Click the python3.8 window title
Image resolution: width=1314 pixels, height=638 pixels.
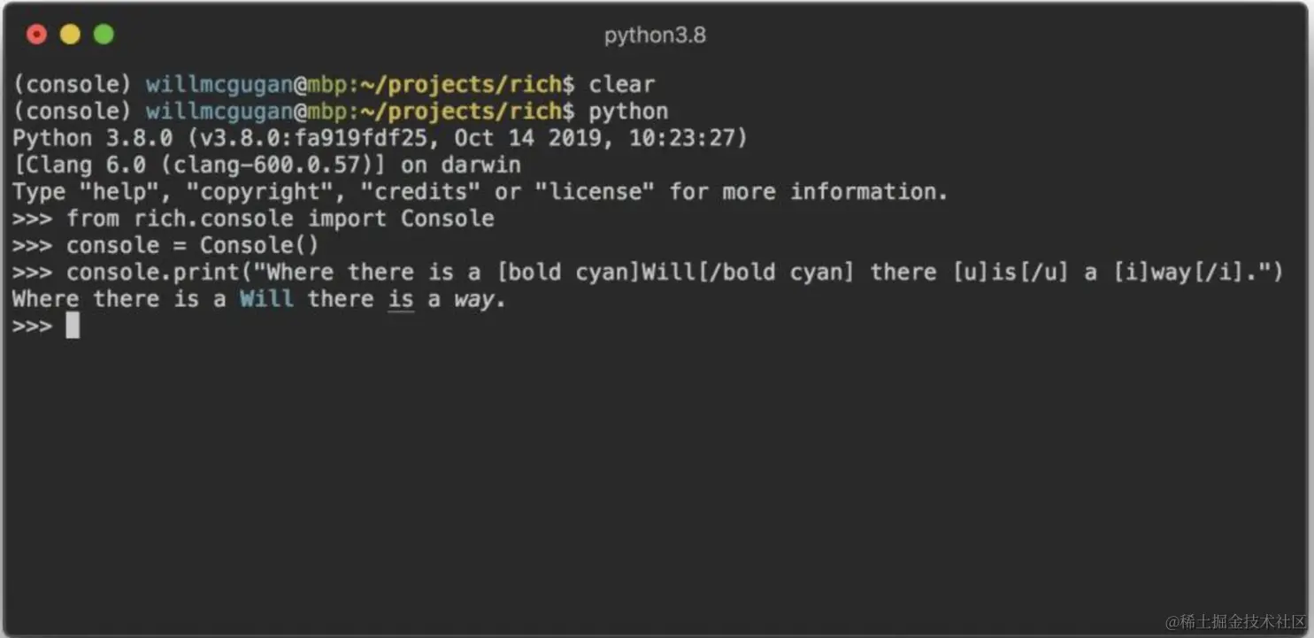pyautogui.click(x=655, y=35)
